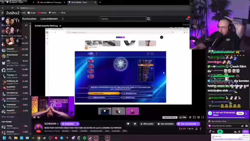Open the Durchsuchen navigation tab
This screenshot has height=141, width=250.
(29, 19)
